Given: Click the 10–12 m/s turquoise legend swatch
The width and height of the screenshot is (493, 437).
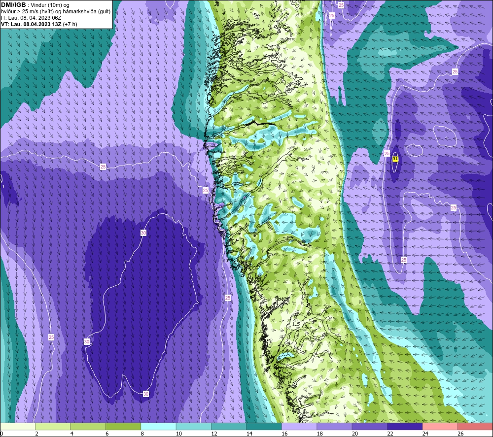Looking at the screenshot, I should coord(194,426).
